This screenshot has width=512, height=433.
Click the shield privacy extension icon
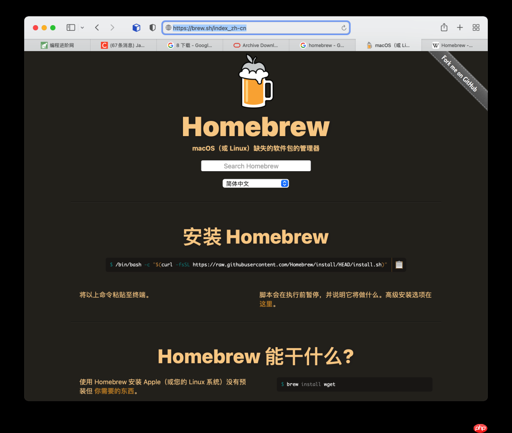click(x=152, y=28)
